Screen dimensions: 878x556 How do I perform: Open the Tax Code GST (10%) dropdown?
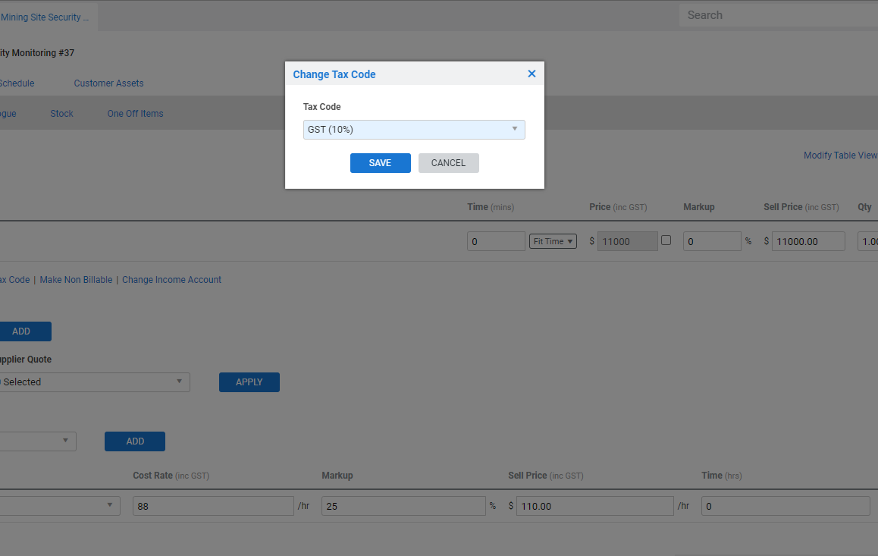tap(414, 130)
